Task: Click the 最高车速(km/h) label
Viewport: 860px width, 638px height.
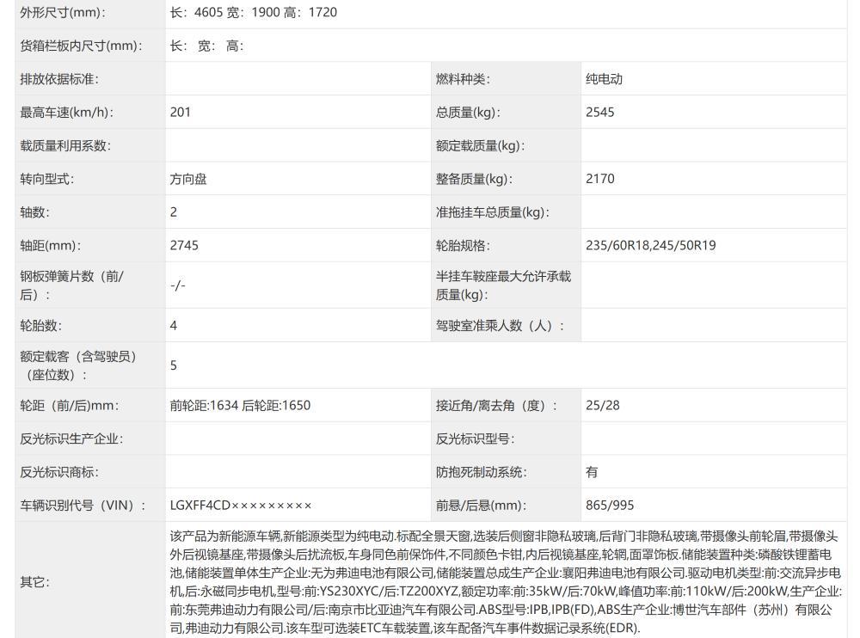Action: 67,113
